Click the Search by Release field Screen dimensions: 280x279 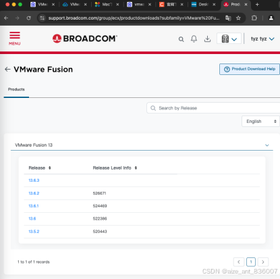(x=213, y=108)
